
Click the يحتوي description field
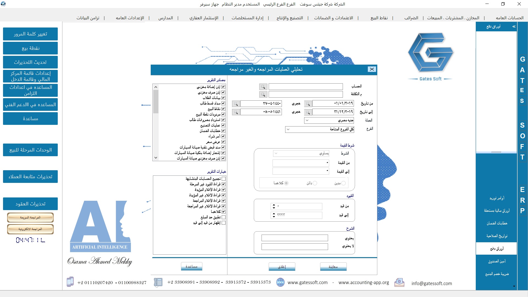tap(295, 238)
